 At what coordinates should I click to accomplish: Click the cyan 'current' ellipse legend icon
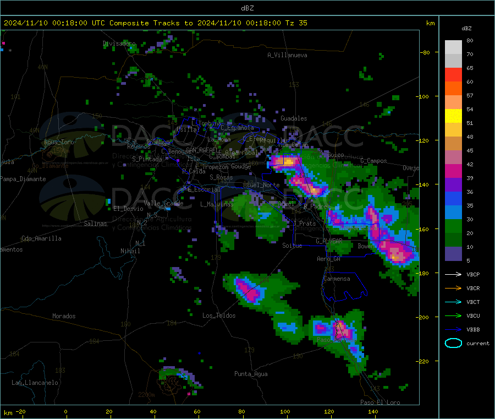click(x=453, y=343)
